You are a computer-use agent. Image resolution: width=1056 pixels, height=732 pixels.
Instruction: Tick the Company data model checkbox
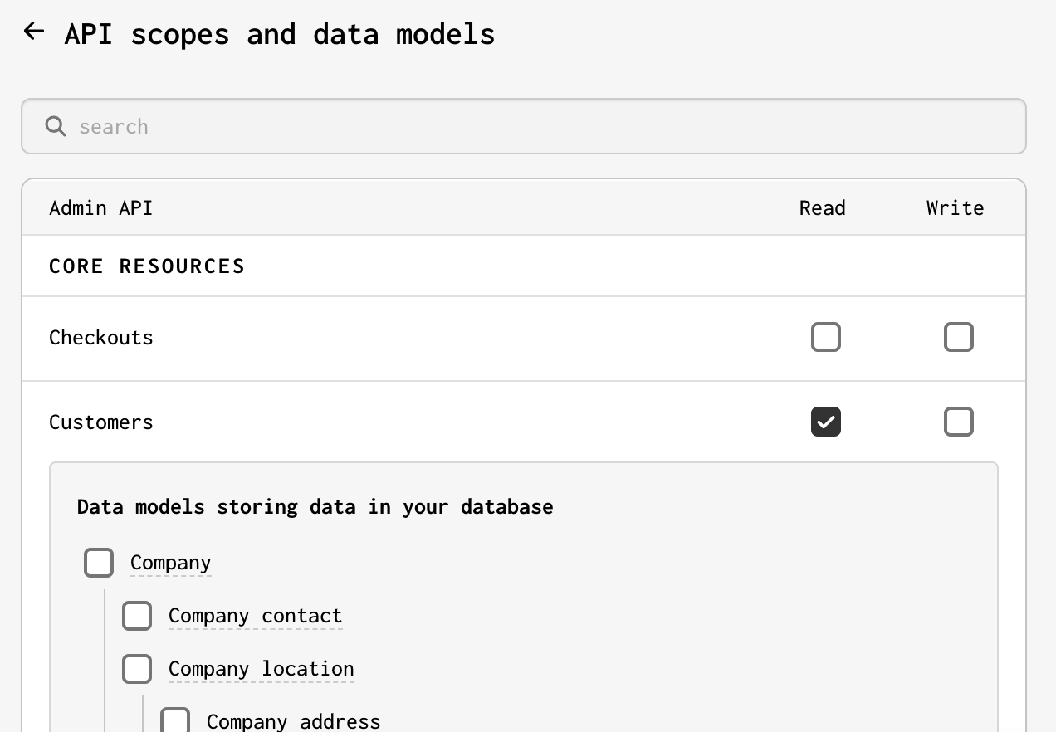click(99, 563)
